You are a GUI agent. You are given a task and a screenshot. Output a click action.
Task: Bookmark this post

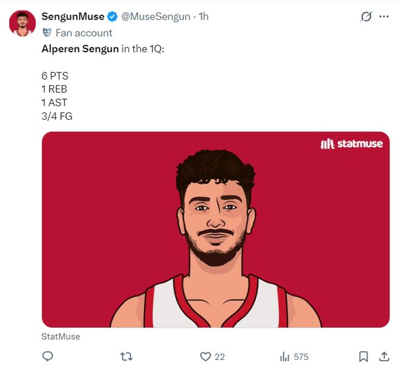pos(363,356)
